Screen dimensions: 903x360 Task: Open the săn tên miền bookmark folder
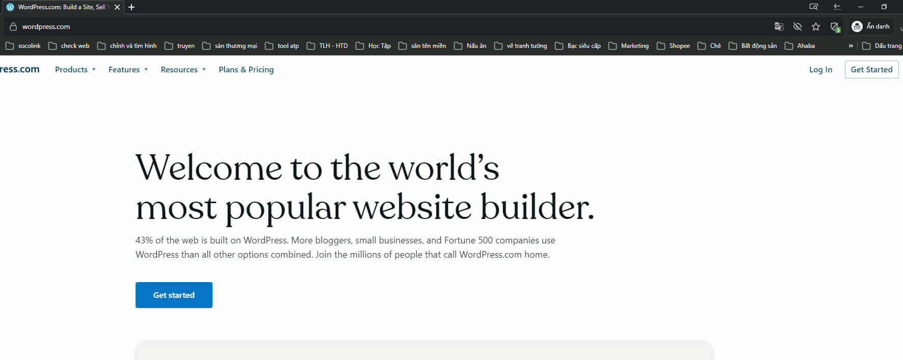point(422,46)
